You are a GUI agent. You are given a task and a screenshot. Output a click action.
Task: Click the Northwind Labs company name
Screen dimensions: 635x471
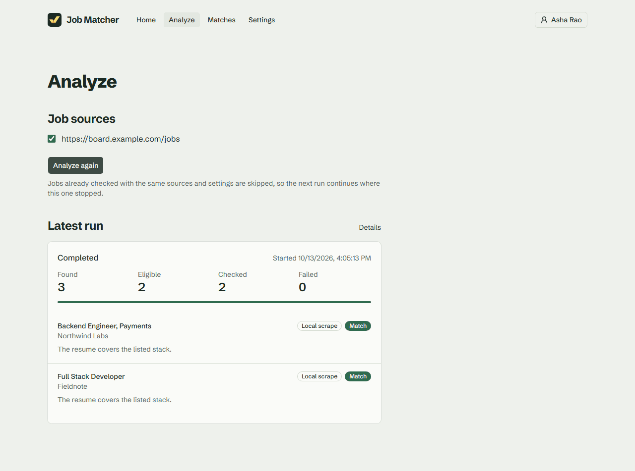(83, 336)
